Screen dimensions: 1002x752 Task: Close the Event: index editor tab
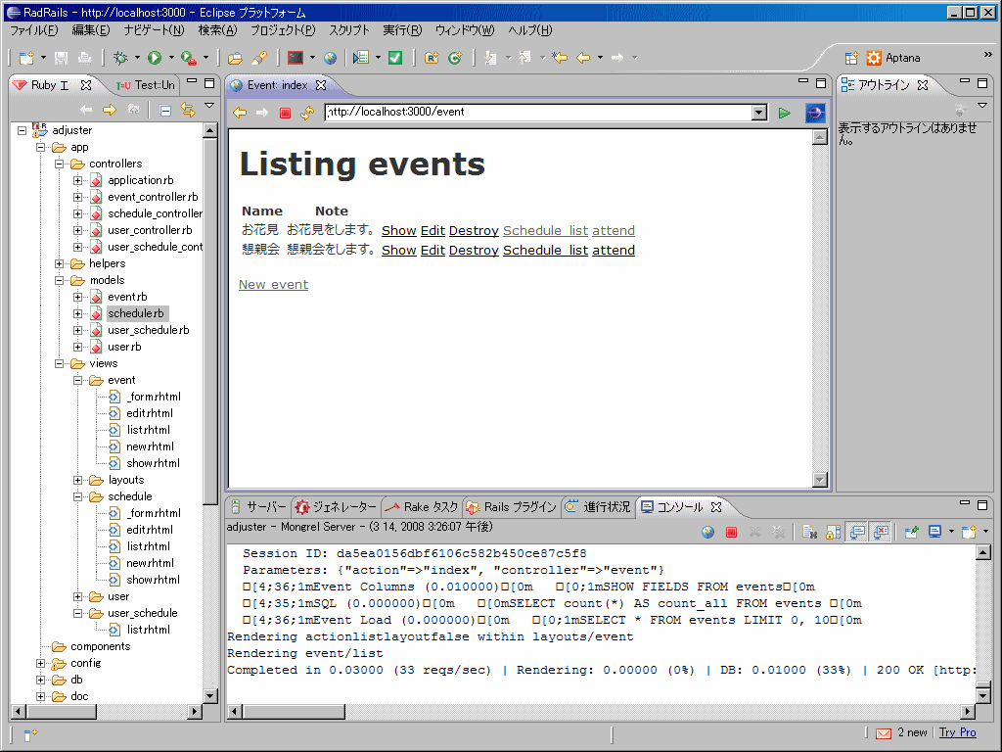point(321,85)
